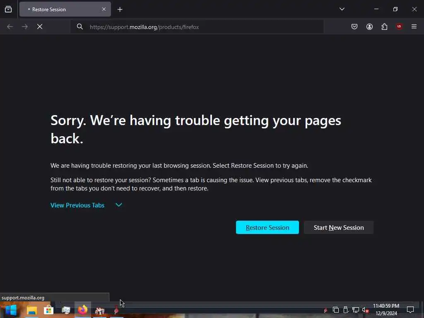This screenshot has height=318, width=424.
Task: Open the safely remove hardware tray icon
Action: [x=346, y=310]
